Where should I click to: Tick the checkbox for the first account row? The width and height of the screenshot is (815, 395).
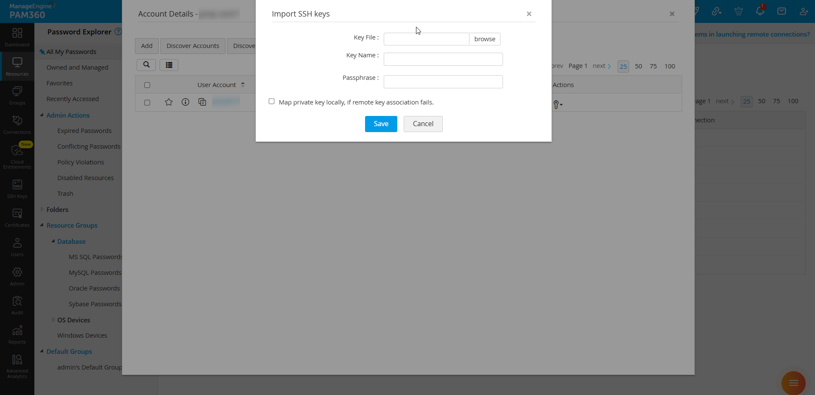tap(147, 102)
